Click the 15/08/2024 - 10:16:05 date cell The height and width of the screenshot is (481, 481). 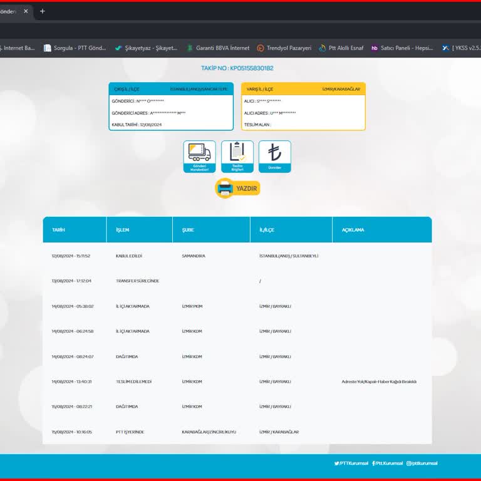(72, 432)
